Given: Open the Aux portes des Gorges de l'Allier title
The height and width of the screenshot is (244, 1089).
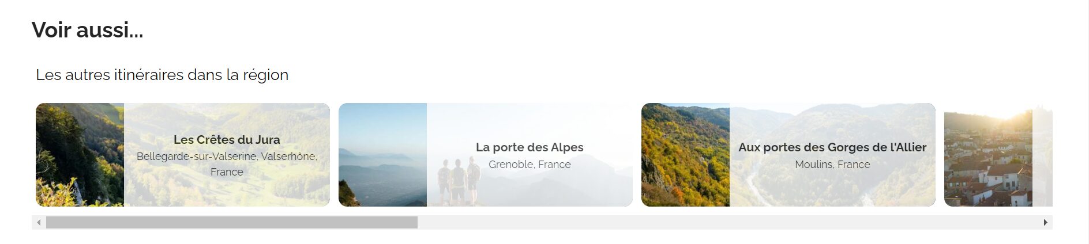Looking at the screenshot, I should point(832,147).
